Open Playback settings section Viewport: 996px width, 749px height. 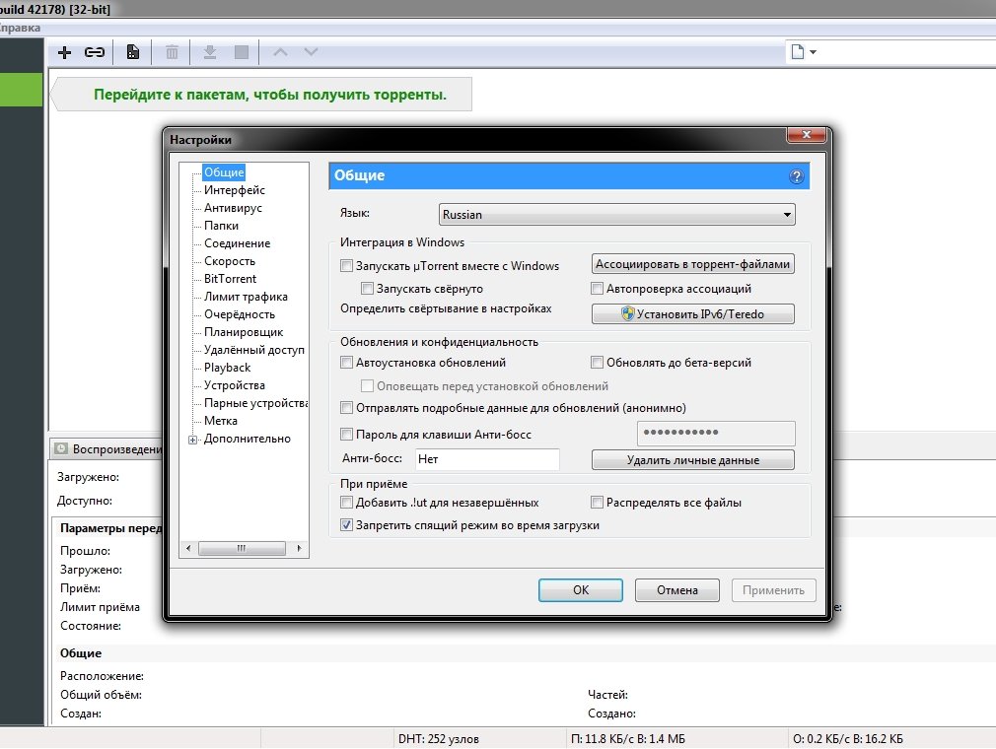227,368
